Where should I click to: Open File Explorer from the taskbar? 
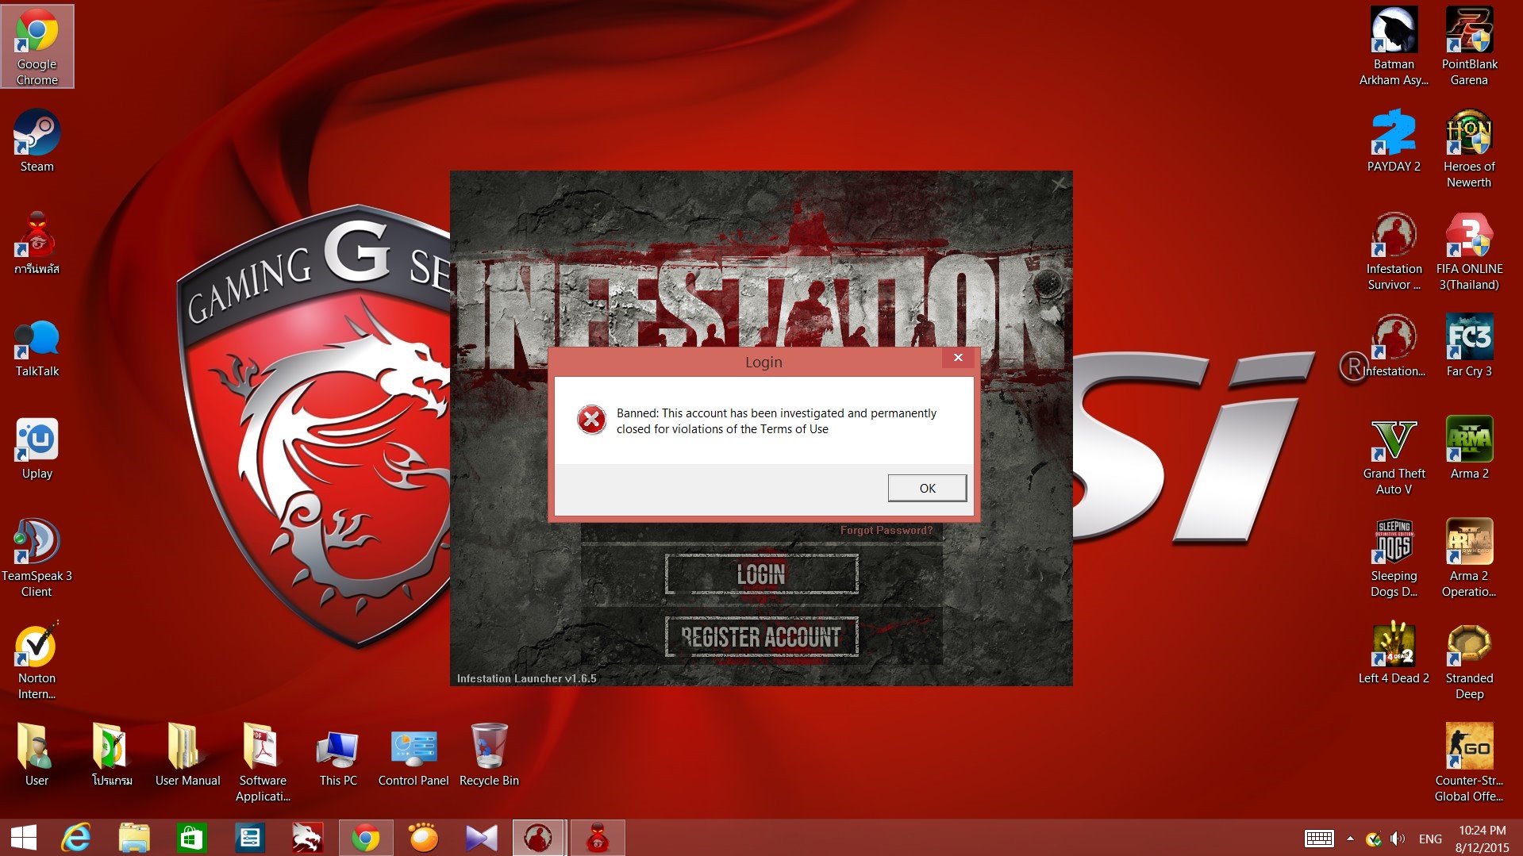134,838
